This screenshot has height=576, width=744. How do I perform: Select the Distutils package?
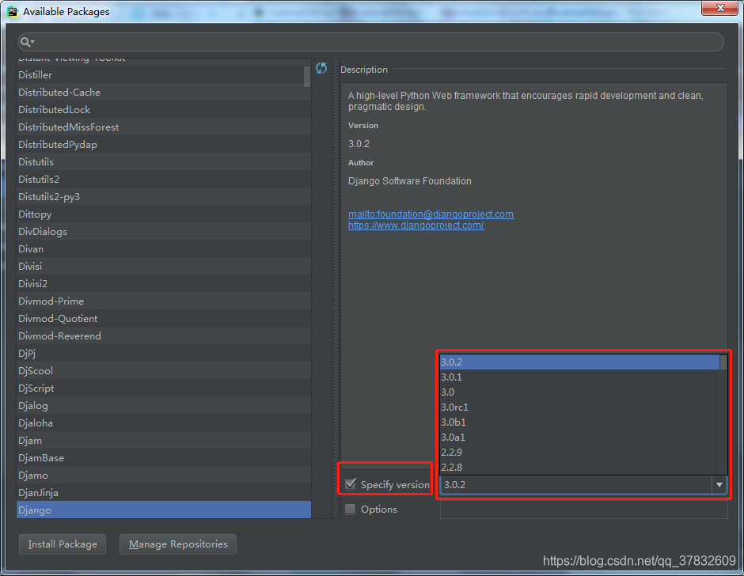pos(164,161)
